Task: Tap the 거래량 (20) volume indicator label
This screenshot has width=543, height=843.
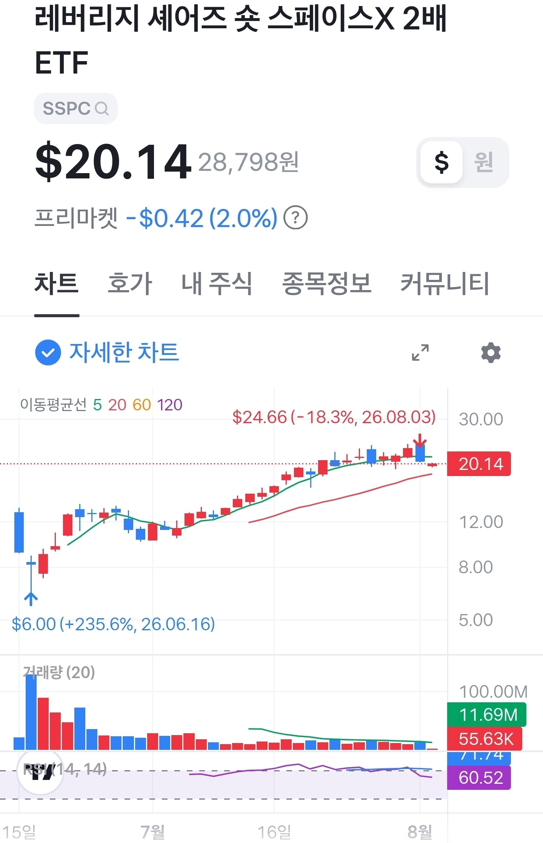Action: coord(59,672)
